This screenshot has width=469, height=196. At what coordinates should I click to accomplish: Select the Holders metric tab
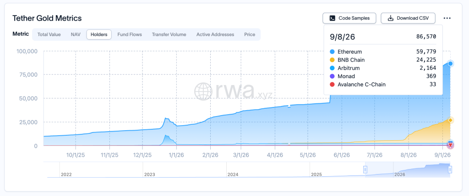point(99,35)
